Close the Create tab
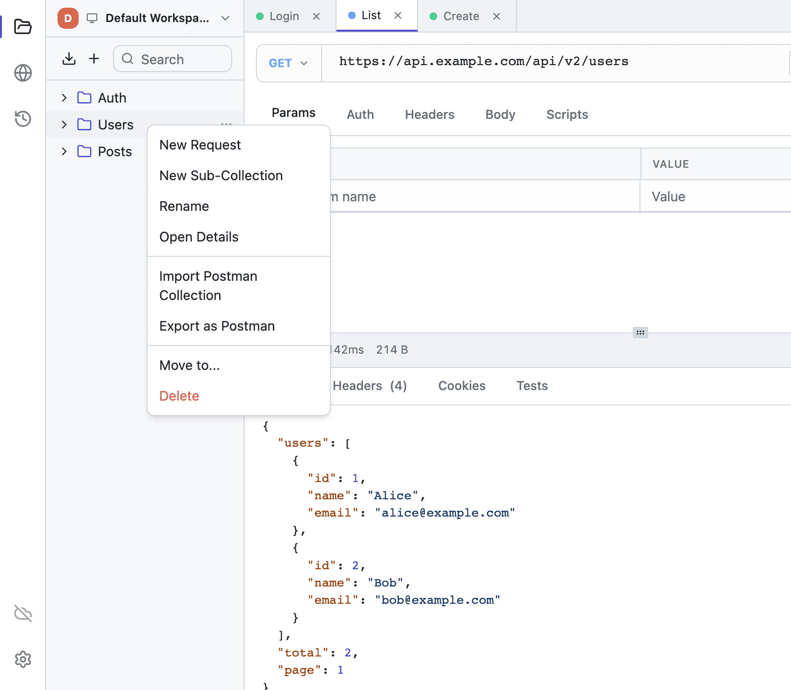 point(497,16)
